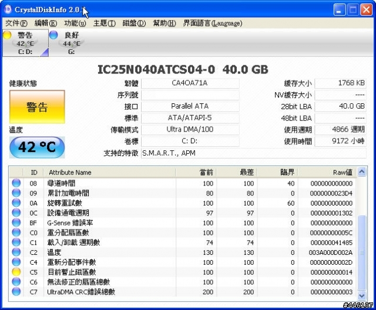Select the UltraDMA CRC錯誤總數 attribute name

(81, 292)
